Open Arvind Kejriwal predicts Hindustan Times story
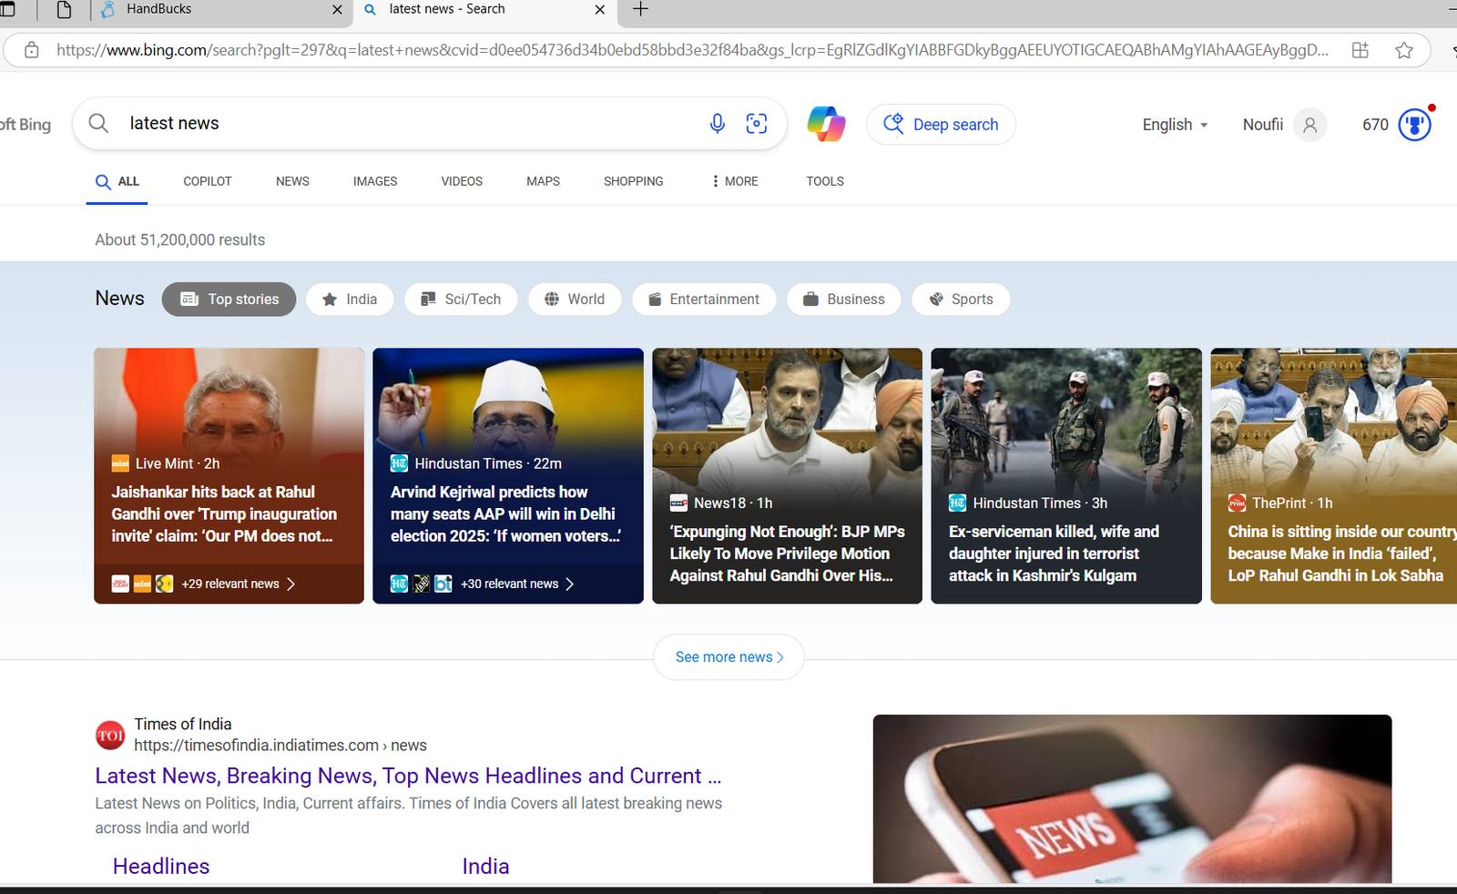1457x894 pixels. (x=508, y=475)
